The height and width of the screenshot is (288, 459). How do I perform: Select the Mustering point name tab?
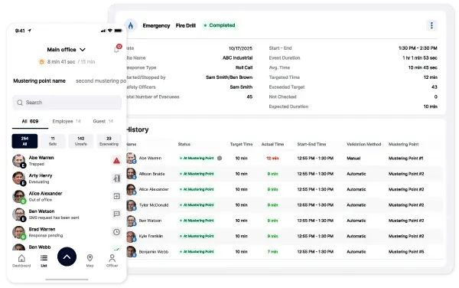[x=39, y=81]
